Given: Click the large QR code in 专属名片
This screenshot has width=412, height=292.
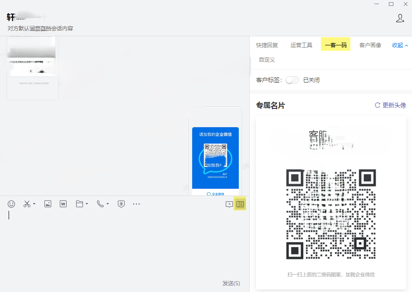Looking at the screenshot, I should [x=331, y=214].
